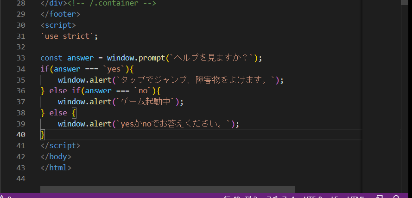Place cursor in the </html> closing tag

pyautogui.click(x=56, y=168)
